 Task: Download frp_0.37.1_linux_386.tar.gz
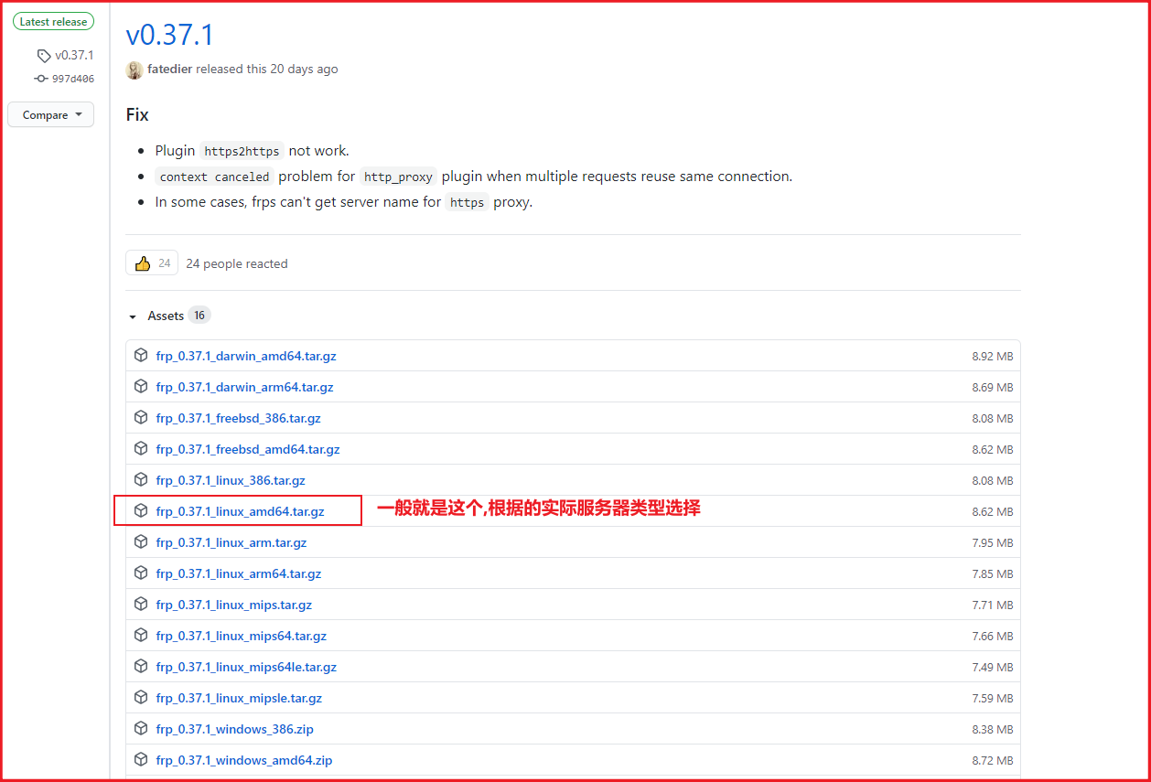[231, 480]
